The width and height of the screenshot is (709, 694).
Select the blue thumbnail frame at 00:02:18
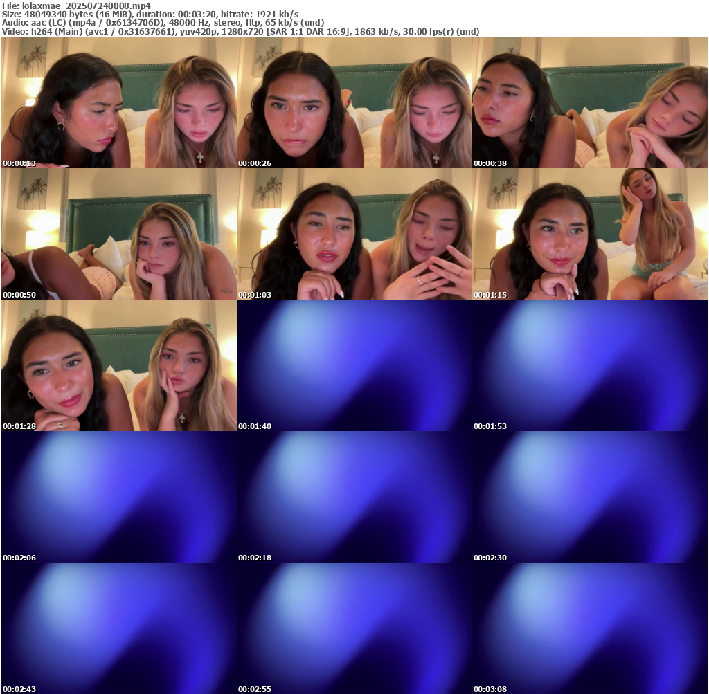point(354,497)
